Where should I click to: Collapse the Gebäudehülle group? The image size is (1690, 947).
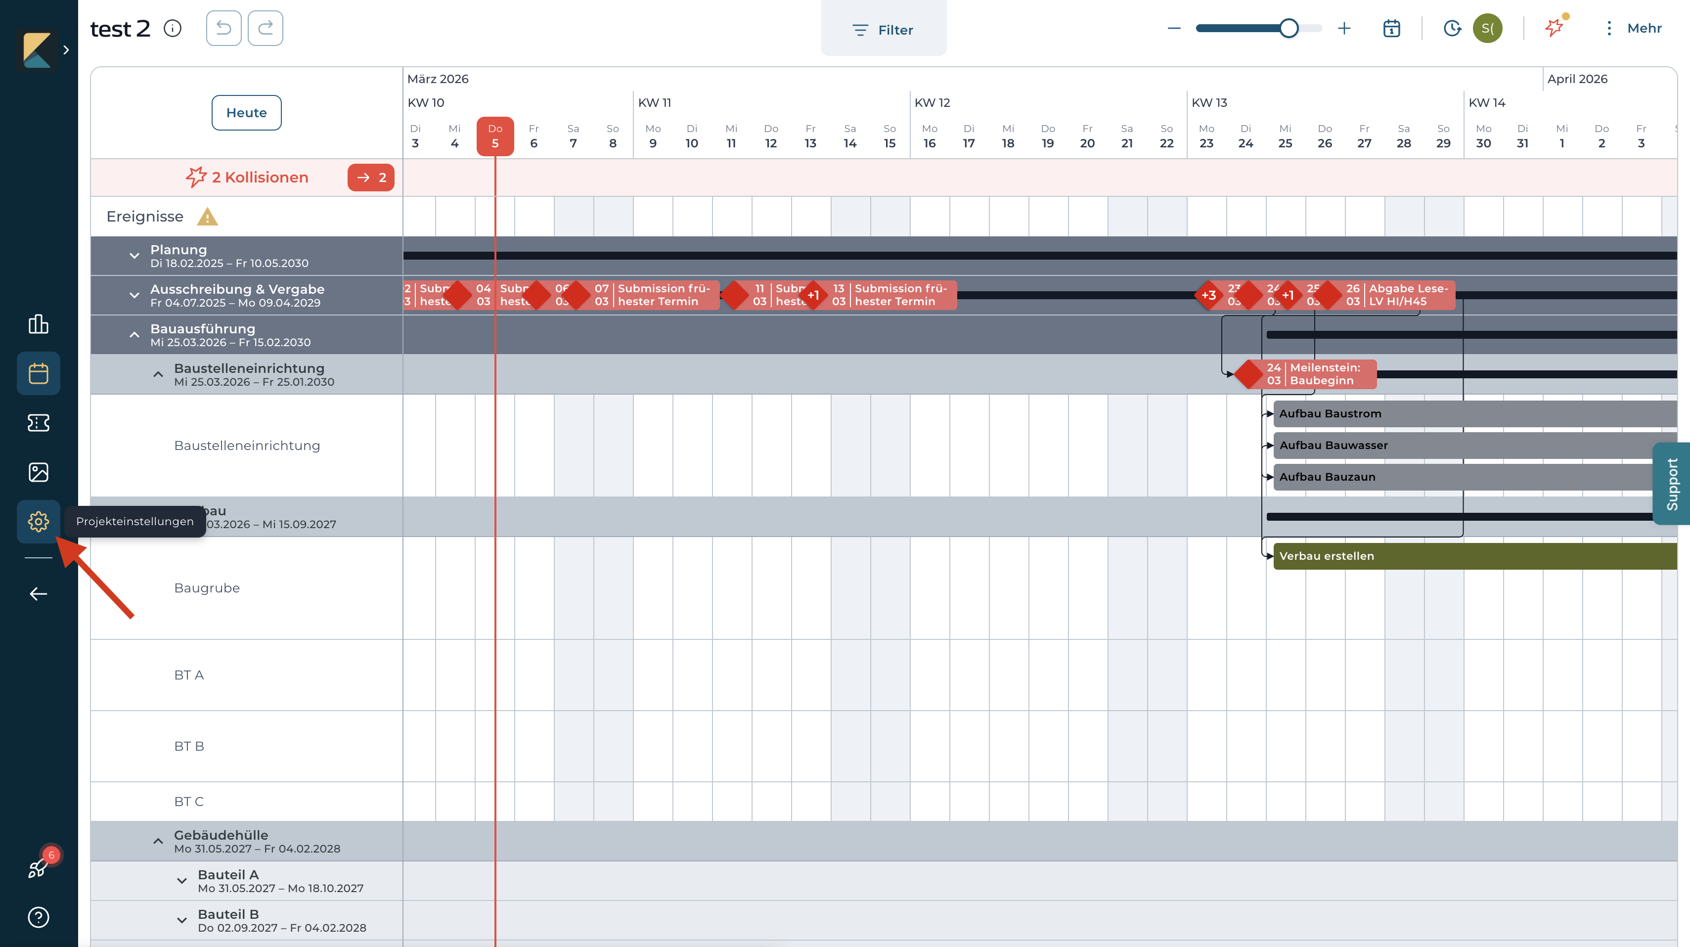[157, 841]
